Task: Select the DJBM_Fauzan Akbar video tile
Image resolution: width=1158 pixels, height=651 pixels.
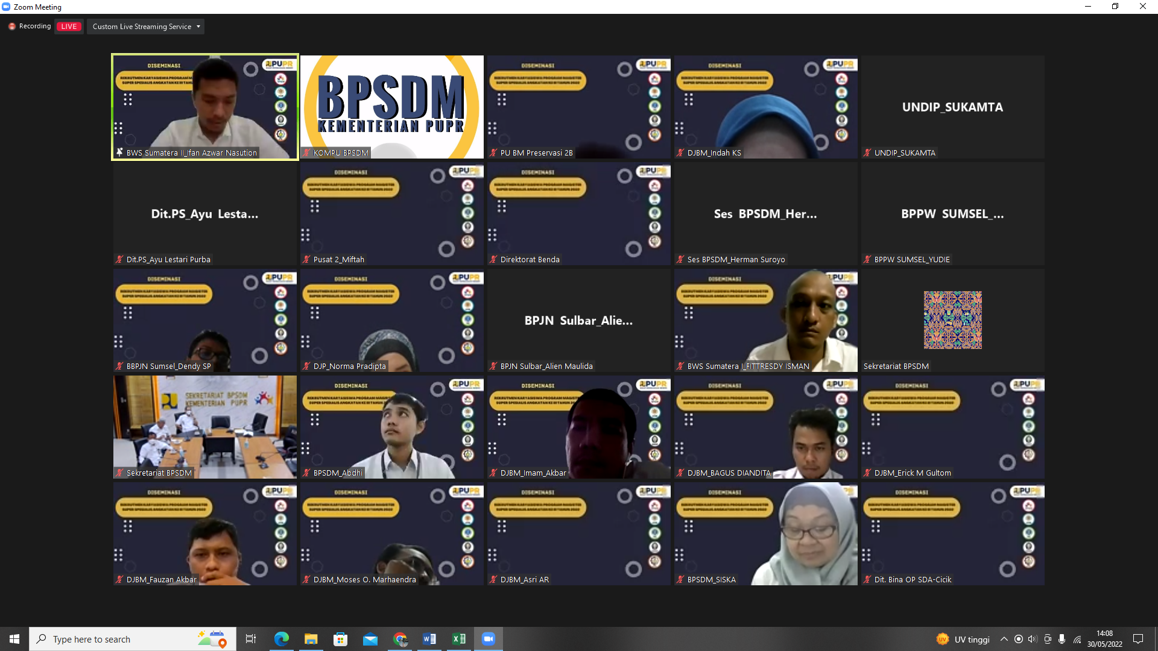Action: 205,533
